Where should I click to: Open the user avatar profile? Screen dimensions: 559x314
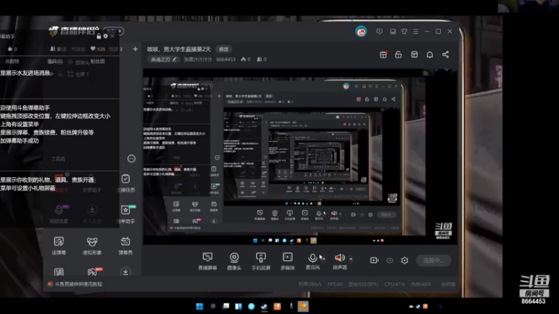[361, 31]
